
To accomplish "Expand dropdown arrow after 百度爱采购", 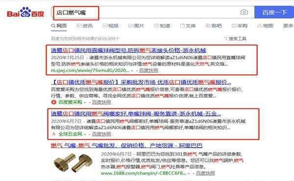I will (85, 103).
